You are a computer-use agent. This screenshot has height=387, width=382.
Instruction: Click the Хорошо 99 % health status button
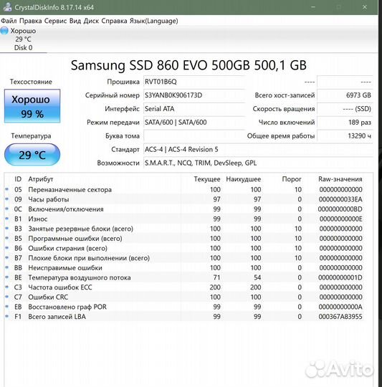(32, 106)
